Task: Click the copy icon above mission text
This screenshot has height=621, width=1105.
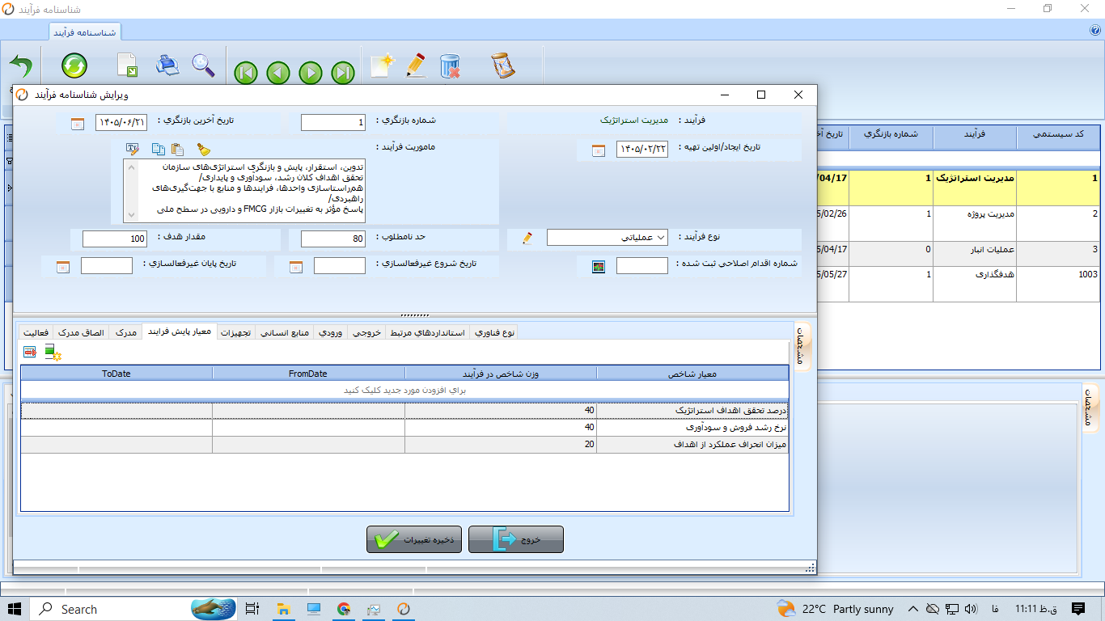Action: (x=159, y=149)
